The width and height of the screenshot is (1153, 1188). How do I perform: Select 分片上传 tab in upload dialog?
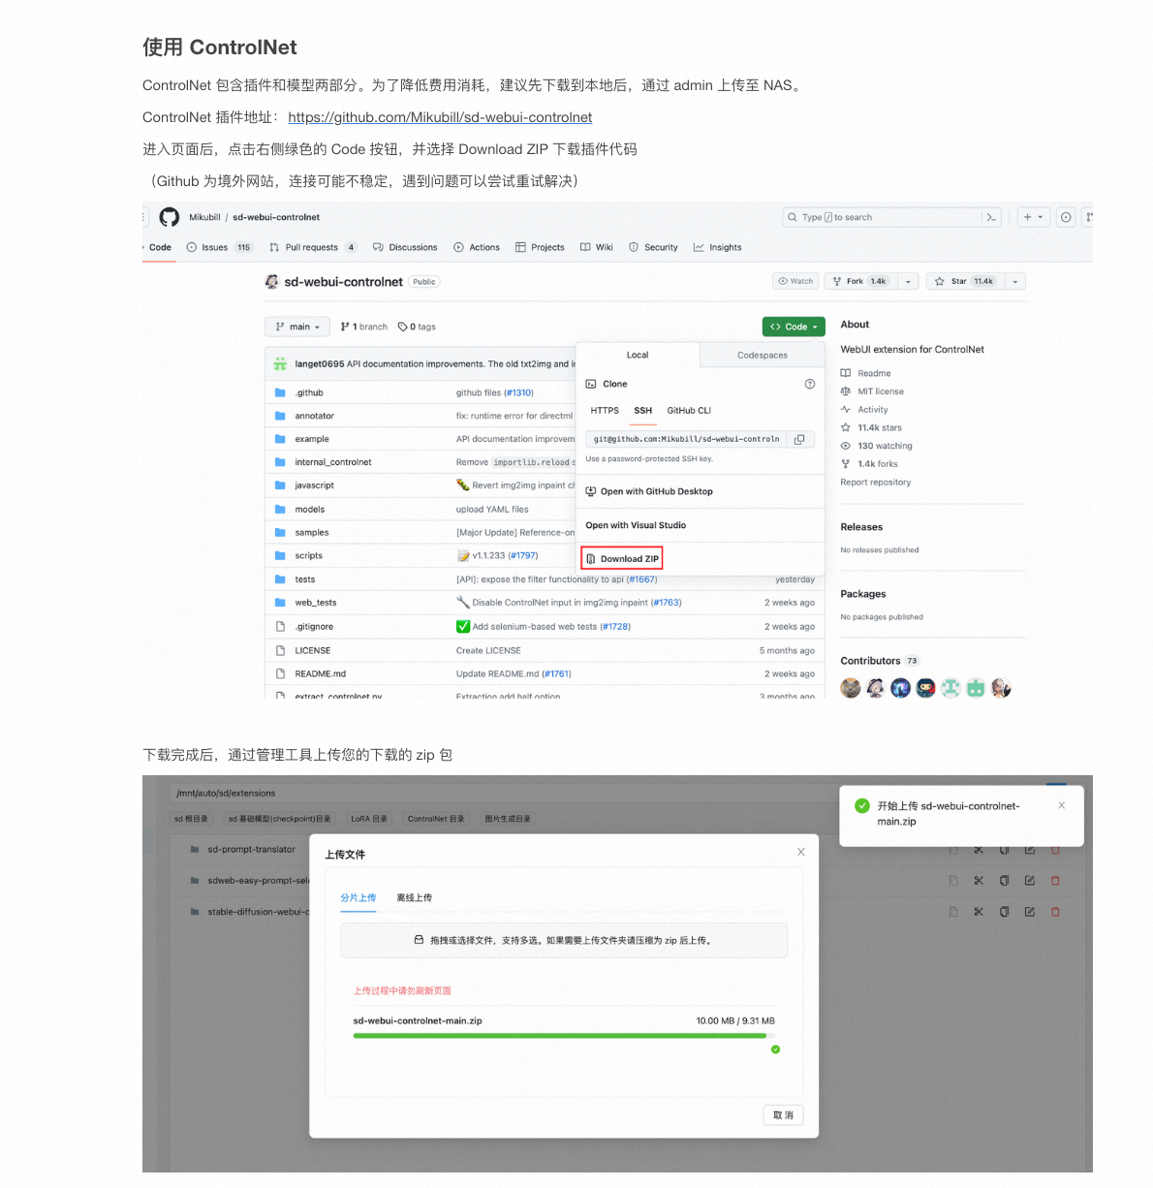click(358, 898)
